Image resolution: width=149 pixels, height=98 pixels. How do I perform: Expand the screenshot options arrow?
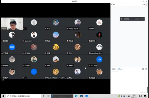pos(144,69)
